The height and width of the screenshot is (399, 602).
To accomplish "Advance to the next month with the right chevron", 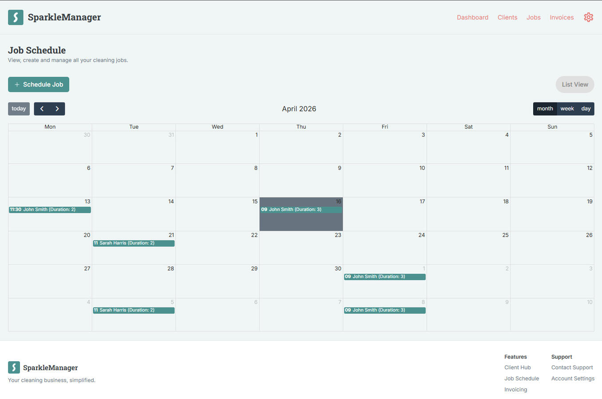I will [57, 109].
